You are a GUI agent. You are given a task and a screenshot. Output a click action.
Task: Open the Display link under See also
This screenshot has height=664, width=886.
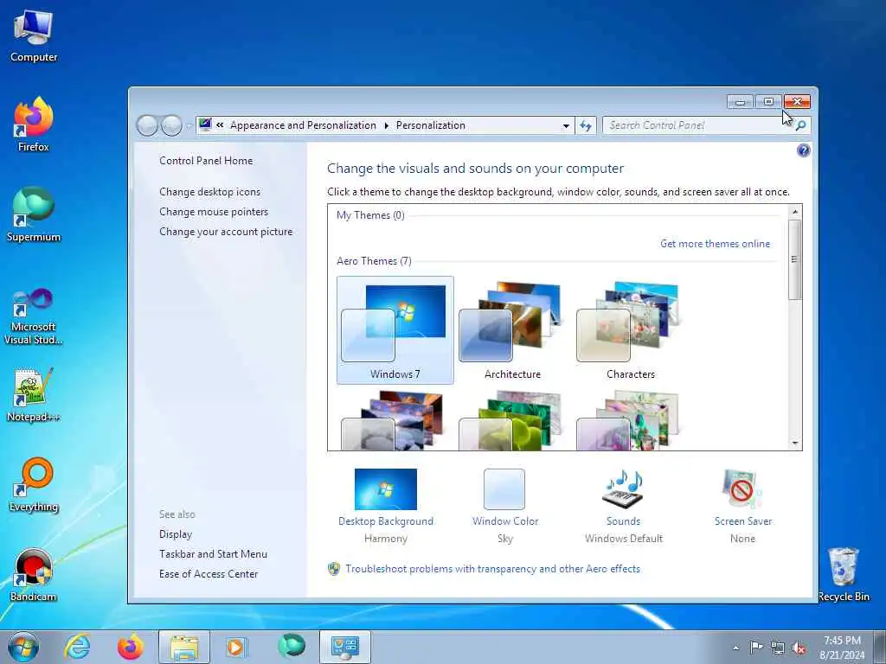[176, 533]
